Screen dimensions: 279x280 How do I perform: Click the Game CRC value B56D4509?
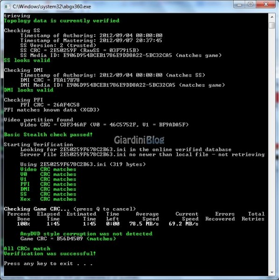70,239
